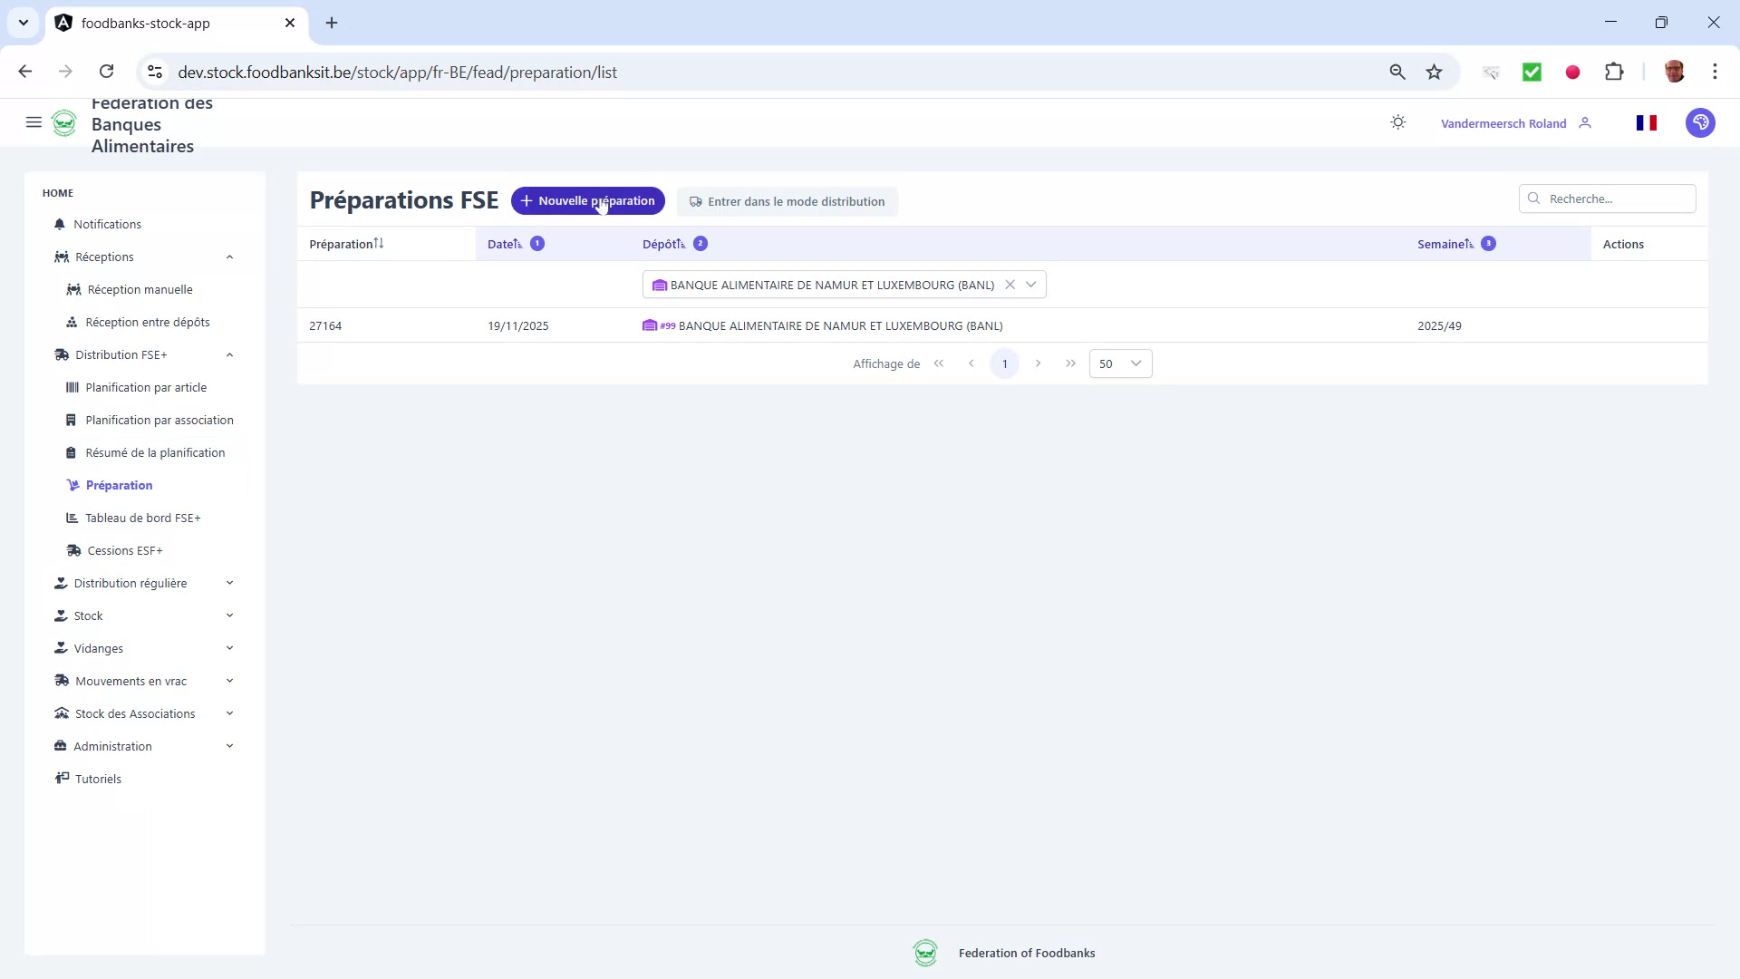
Task: Select Tutoriels in the sidebar menu
Action: 98,779
